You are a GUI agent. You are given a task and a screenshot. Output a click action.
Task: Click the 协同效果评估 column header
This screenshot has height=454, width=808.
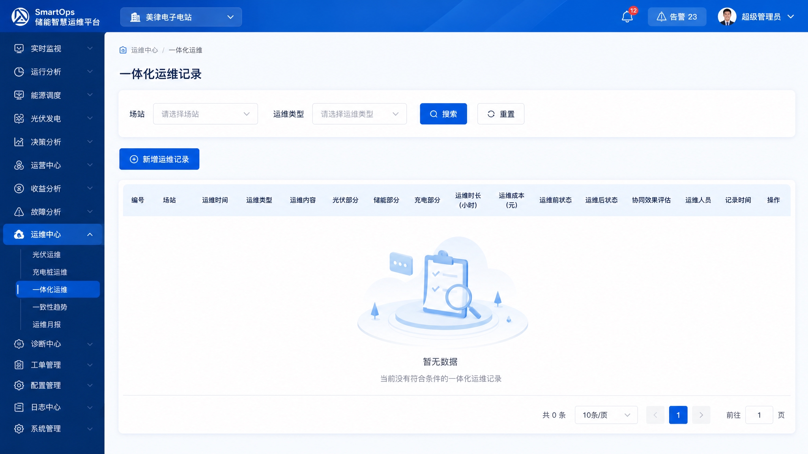pyautogui.click(x=651, y=200)
